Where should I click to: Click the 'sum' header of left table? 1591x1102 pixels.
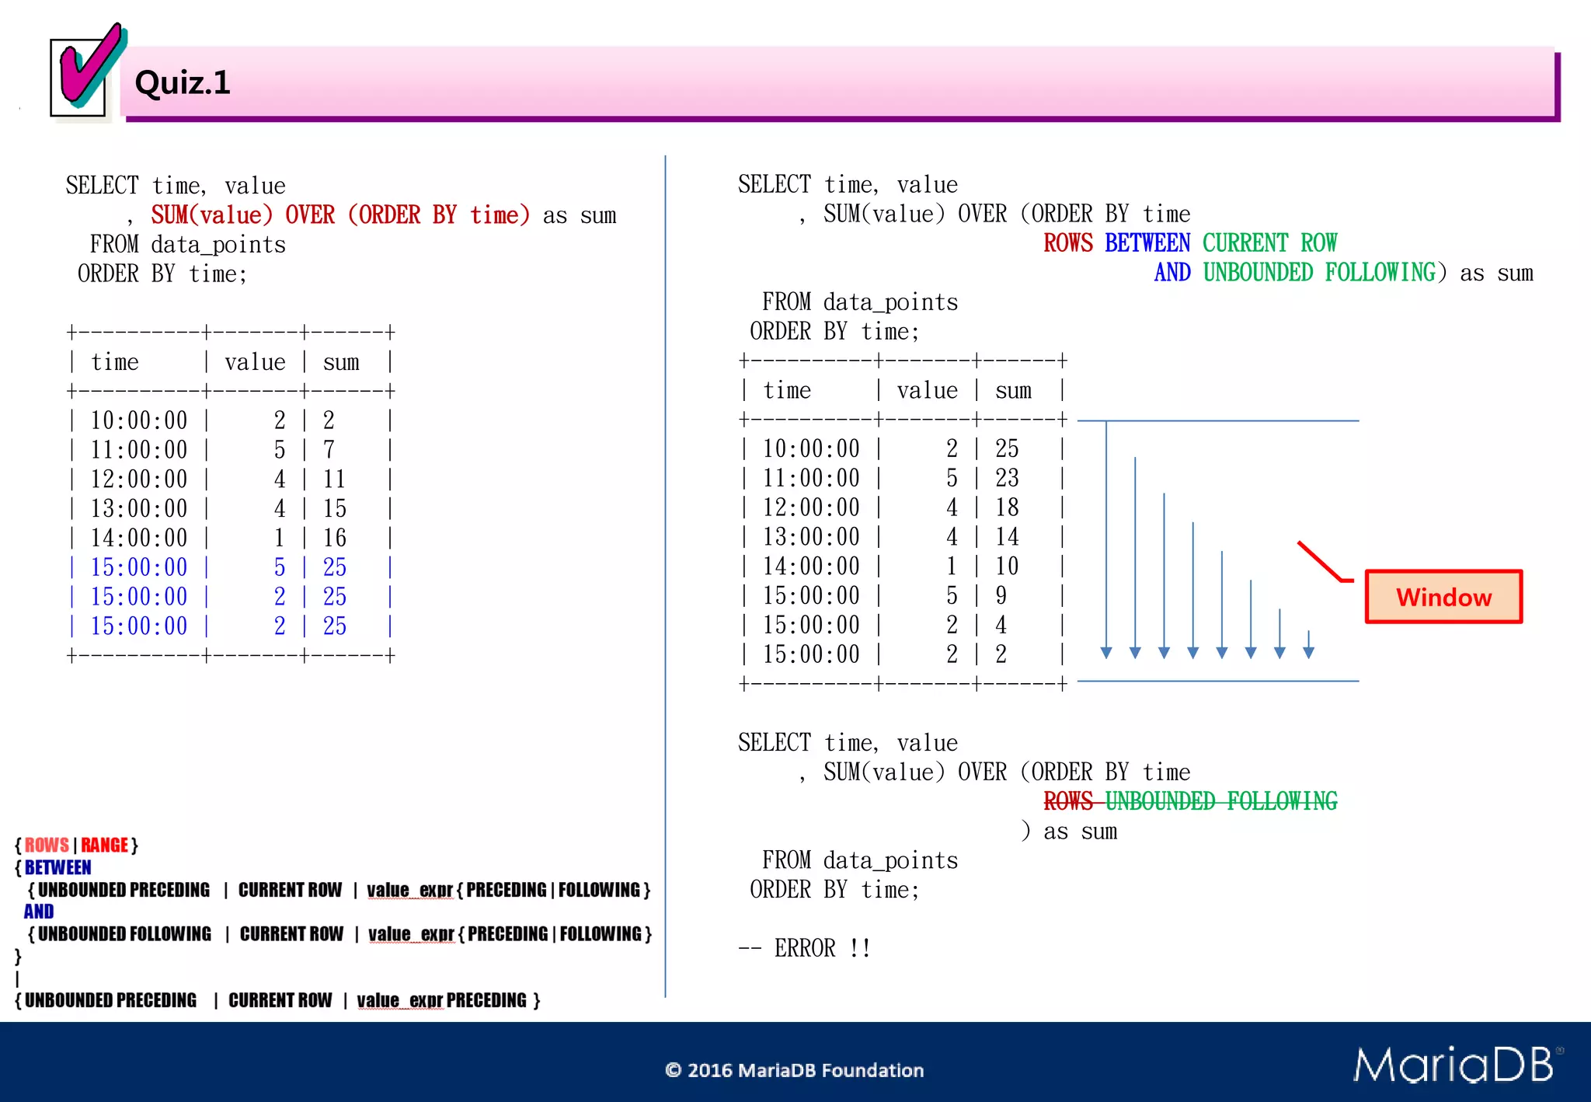341,362
